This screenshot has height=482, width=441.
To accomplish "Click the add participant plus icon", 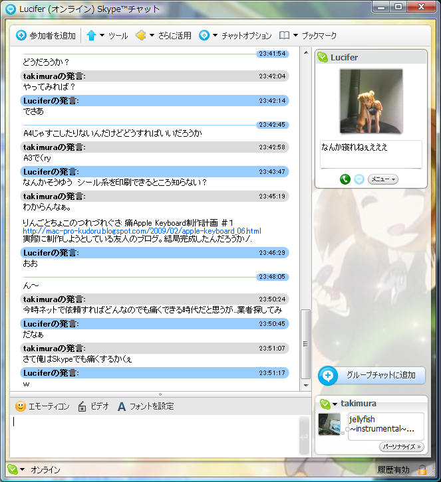I will coord(21,35).
